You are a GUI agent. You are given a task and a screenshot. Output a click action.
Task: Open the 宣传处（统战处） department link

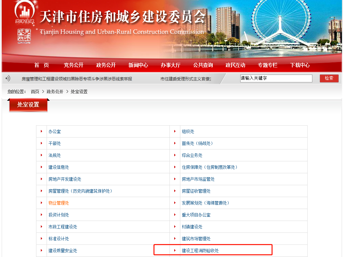pos(197,143)
